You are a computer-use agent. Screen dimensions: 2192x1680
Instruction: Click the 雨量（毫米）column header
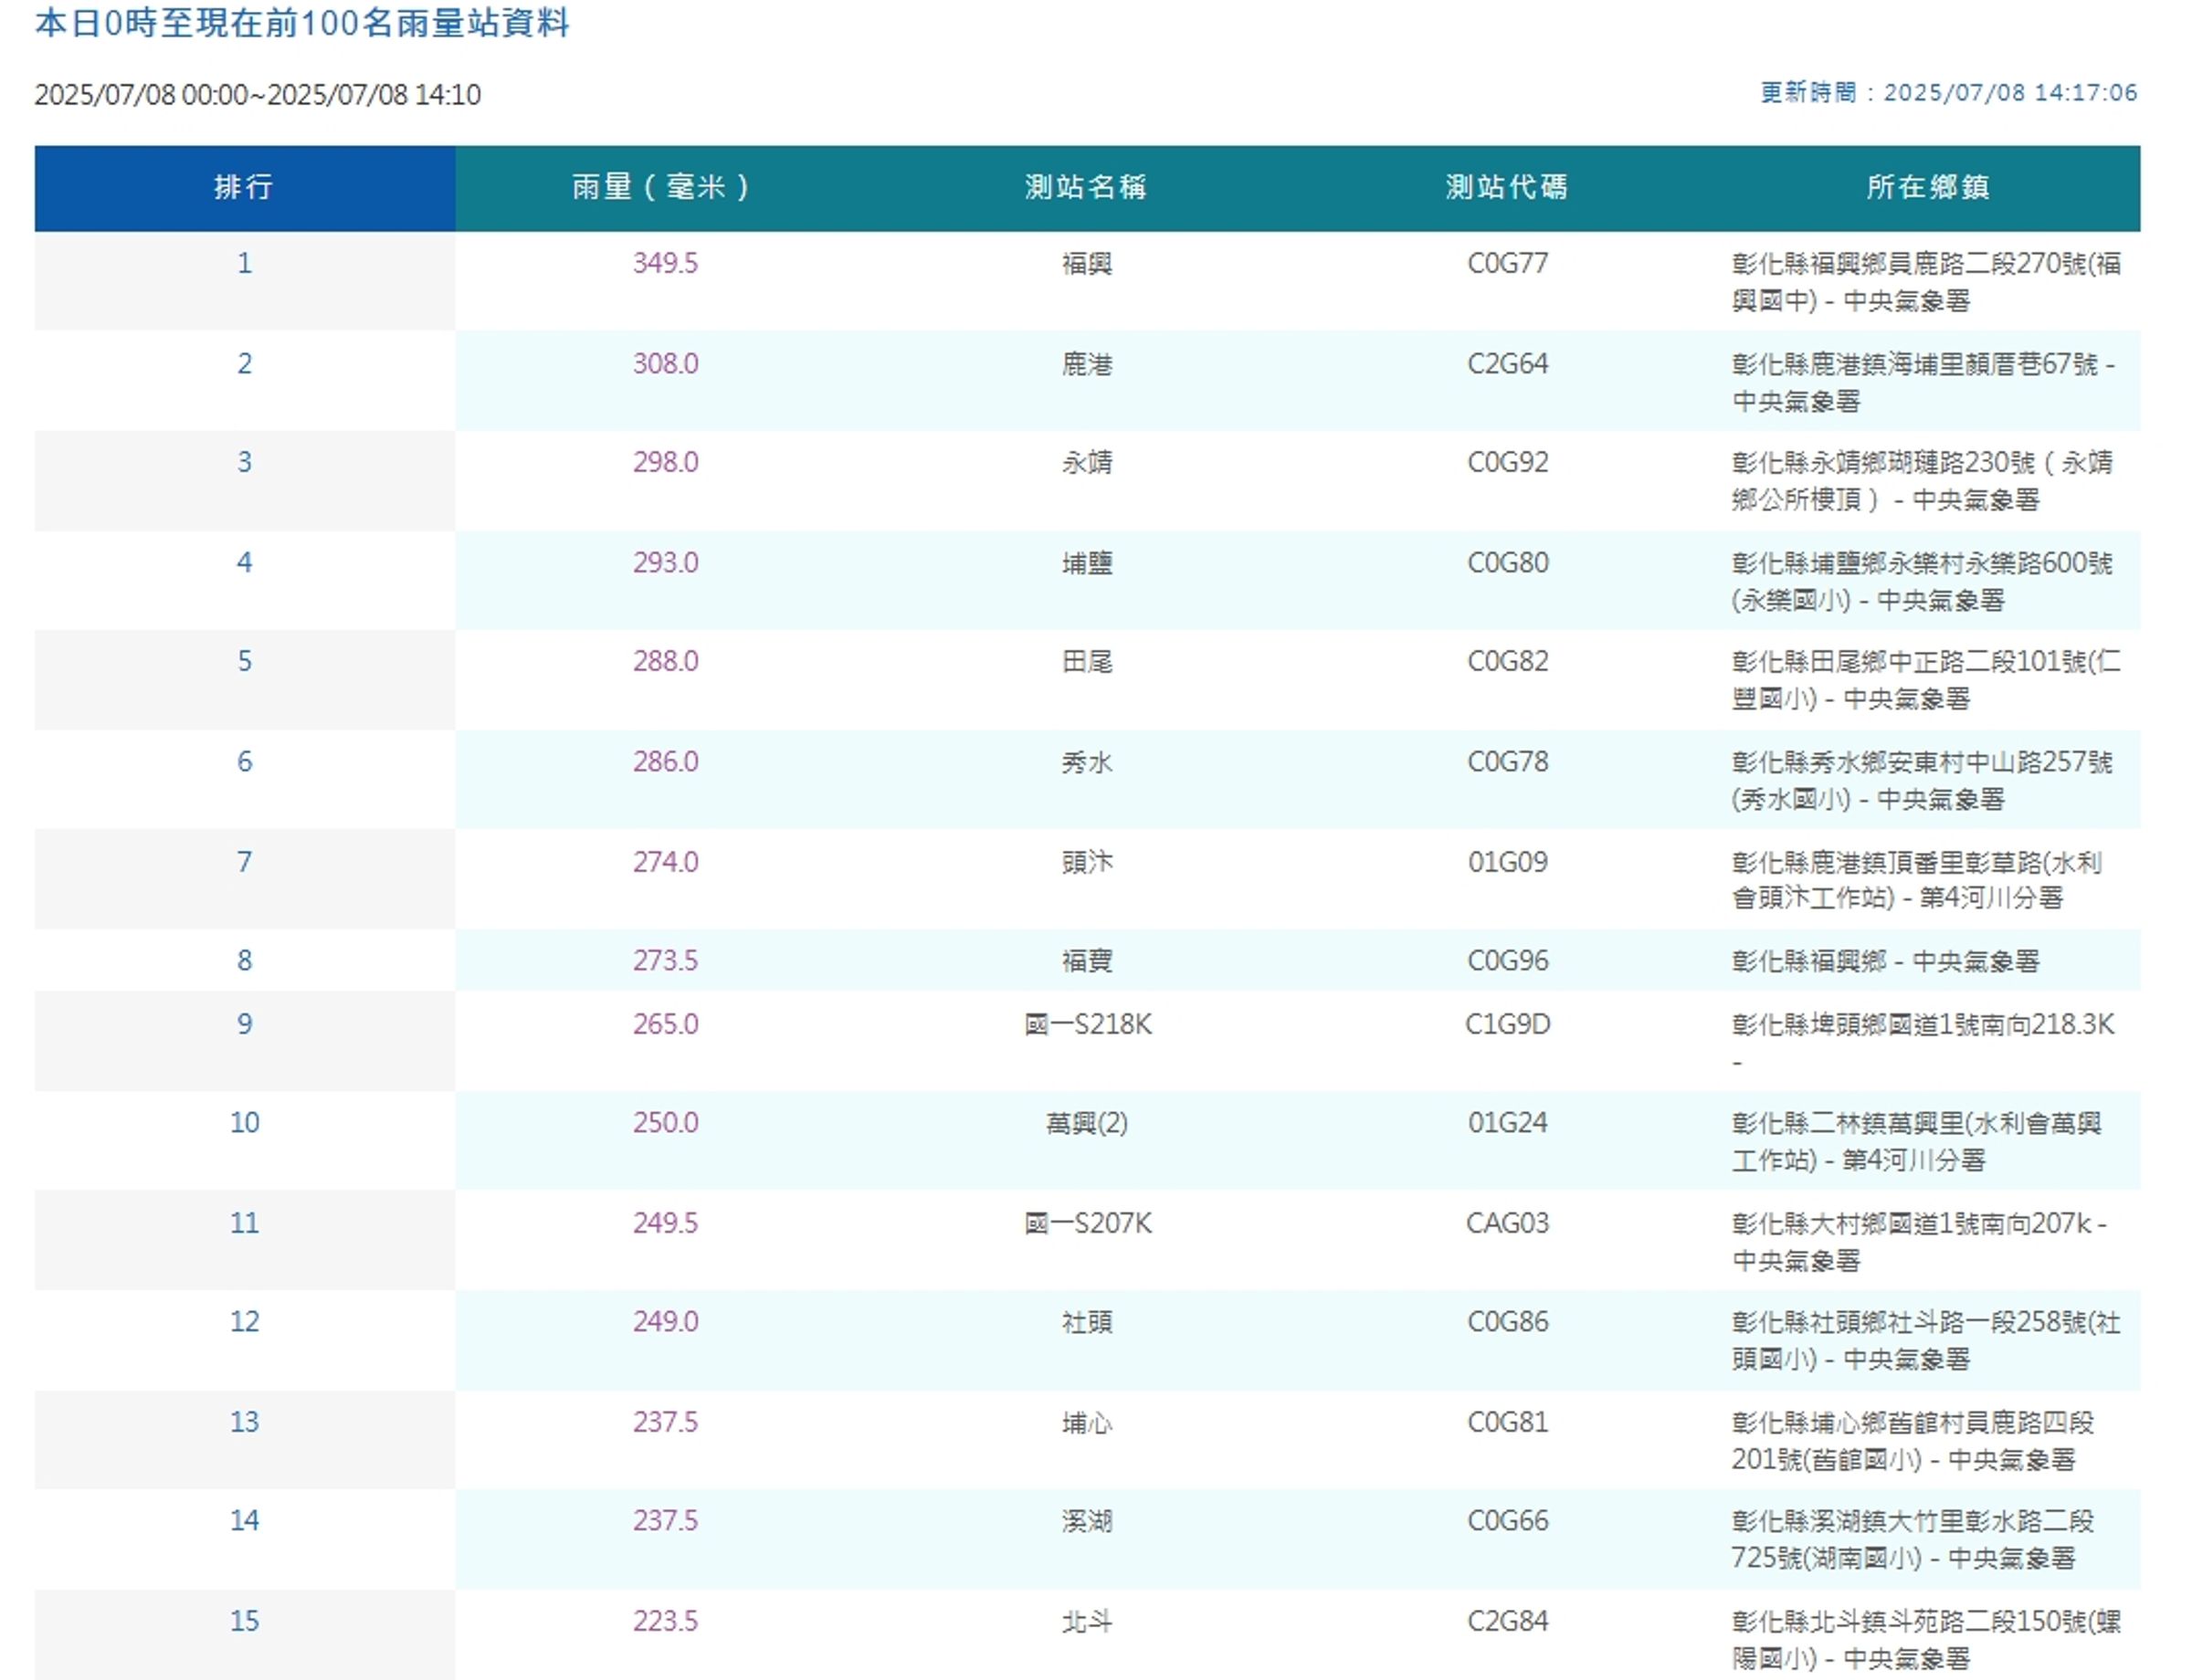665,188
